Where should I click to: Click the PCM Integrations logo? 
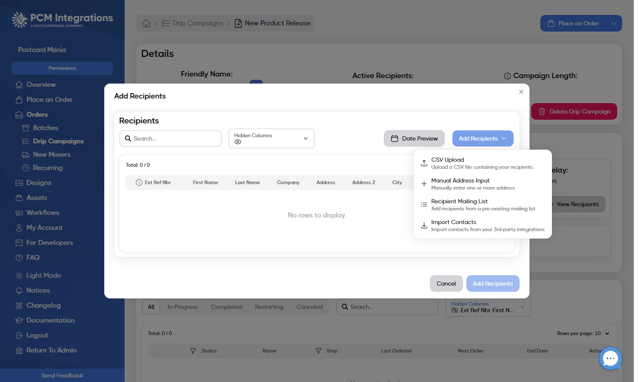pos(62,20)
